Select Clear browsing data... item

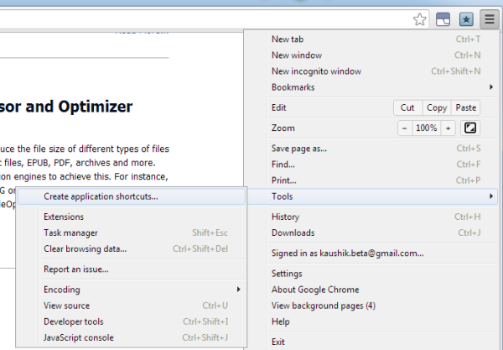pos(132,248)
